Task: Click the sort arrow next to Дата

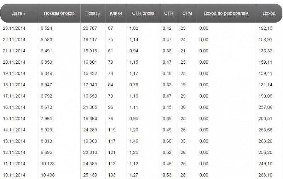Action: [x=24, y=14]
